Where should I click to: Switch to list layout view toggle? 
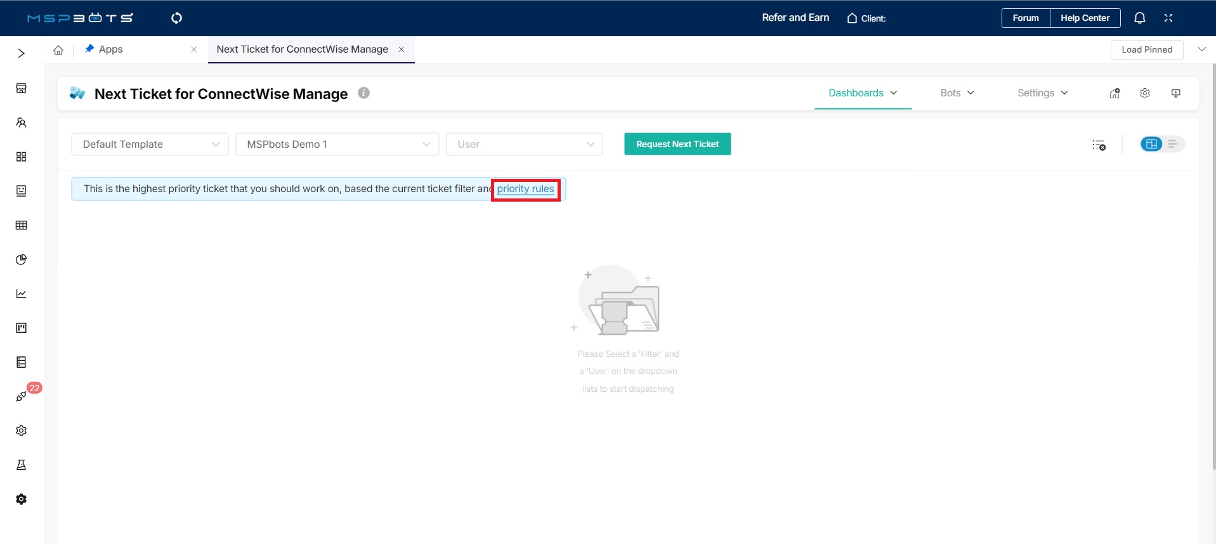[x=1173, y=144]
